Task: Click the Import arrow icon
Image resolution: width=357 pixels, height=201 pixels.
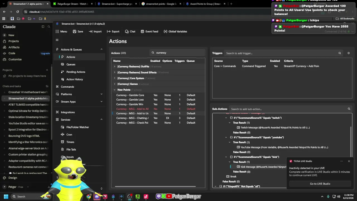Action: tap(90, 32)
